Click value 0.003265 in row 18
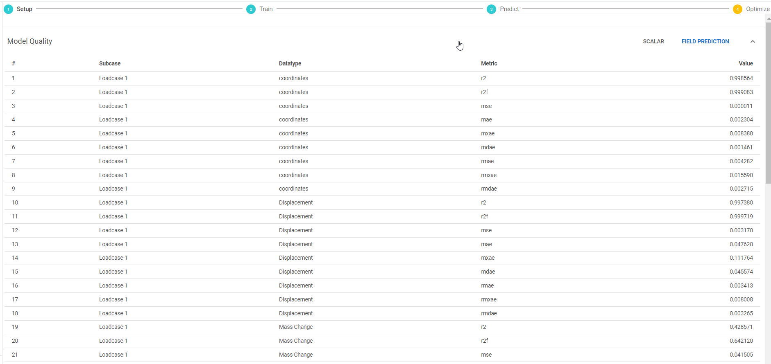Screen dimensions: 771x364 (741, 313)
